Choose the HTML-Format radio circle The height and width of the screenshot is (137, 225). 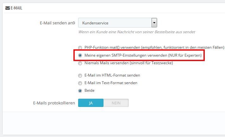click(x=80, y=75)
